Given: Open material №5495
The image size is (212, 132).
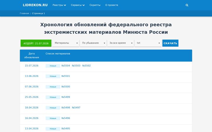Looking at the screenshot, I should coord(66,129).
